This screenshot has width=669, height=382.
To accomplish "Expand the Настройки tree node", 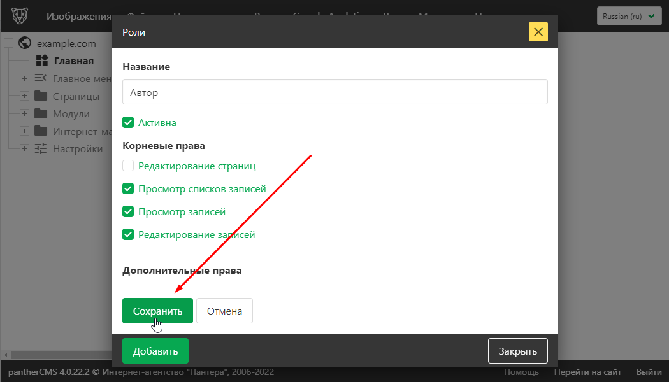I will tap(24, 148).
